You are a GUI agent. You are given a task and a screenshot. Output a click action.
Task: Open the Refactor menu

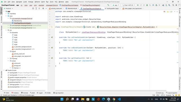(37, 2)
